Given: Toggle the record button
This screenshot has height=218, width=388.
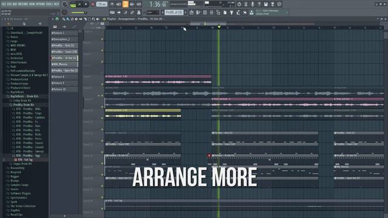Looking at the screenshot, I should click(93, 4).
